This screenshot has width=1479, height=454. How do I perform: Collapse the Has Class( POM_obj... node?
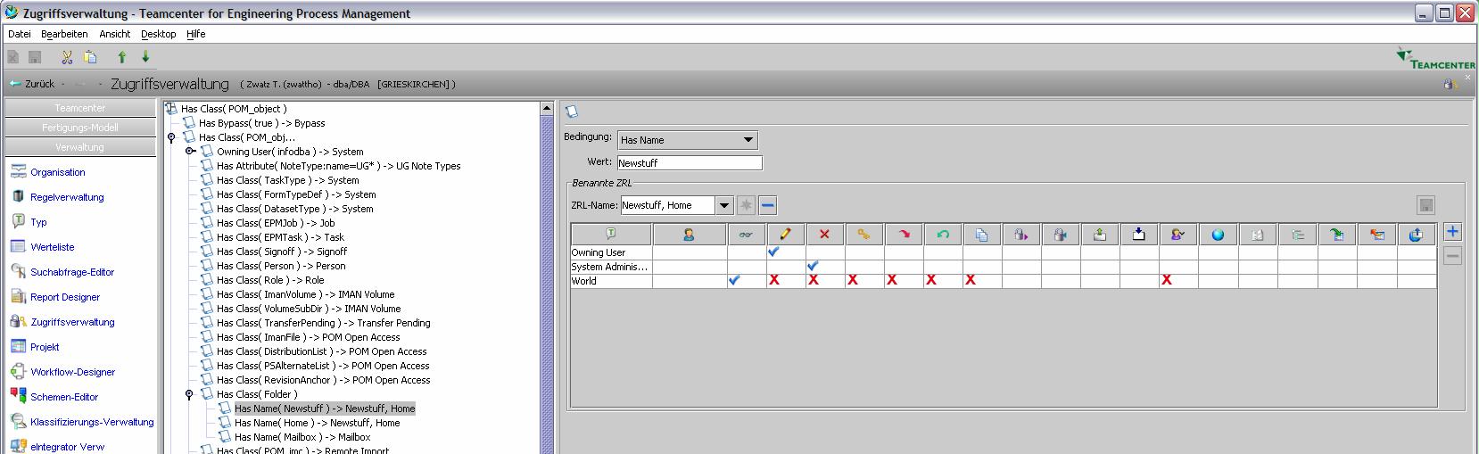coord(171,137)
